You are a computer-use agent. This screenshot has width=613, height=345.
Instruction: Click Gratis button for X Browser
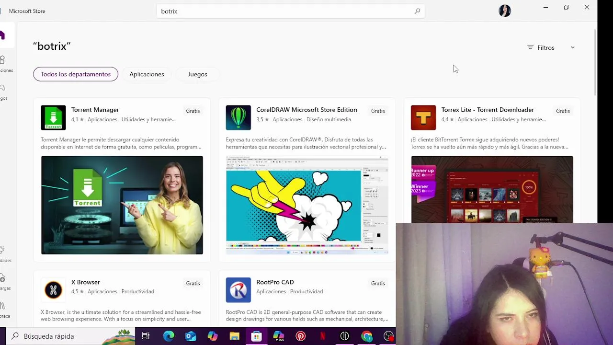coord(193,283)
